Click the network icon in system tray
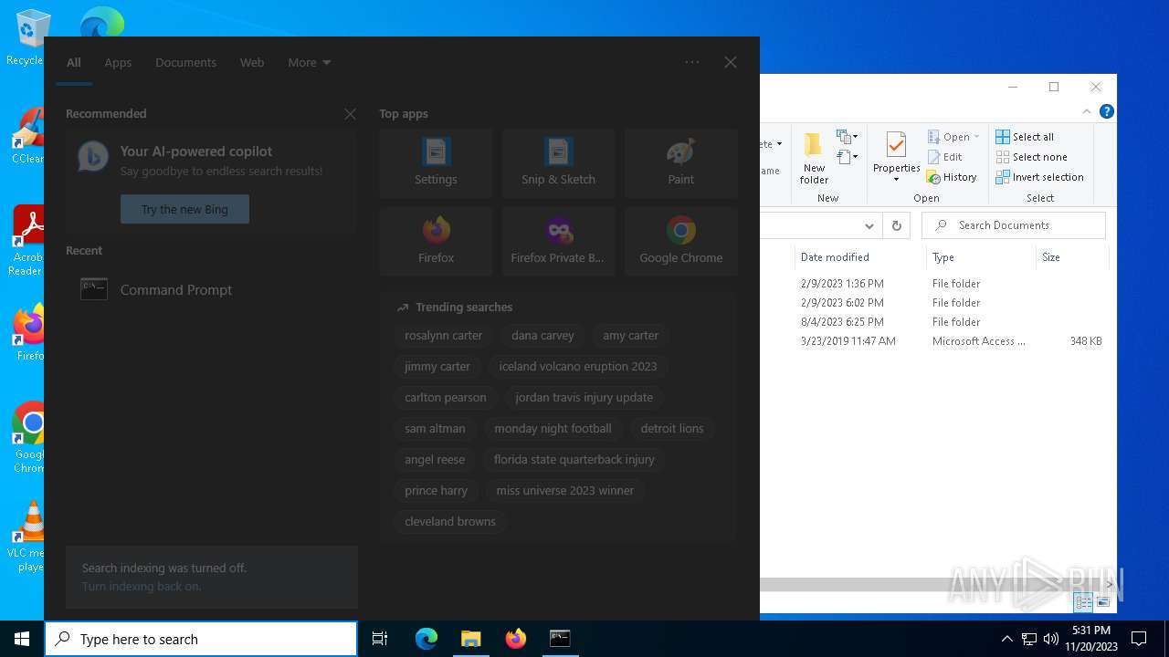Viewport: 1169px width, 657px height. click(x=1029, y=639)
